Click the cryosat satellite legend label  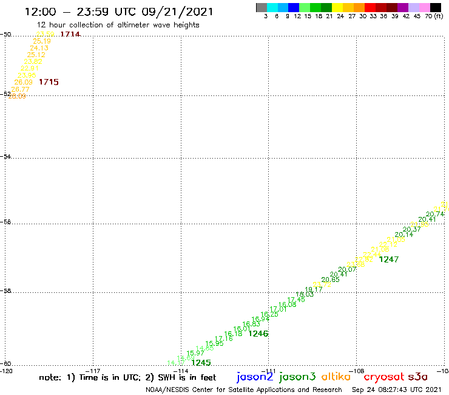[x=384, y=377]
